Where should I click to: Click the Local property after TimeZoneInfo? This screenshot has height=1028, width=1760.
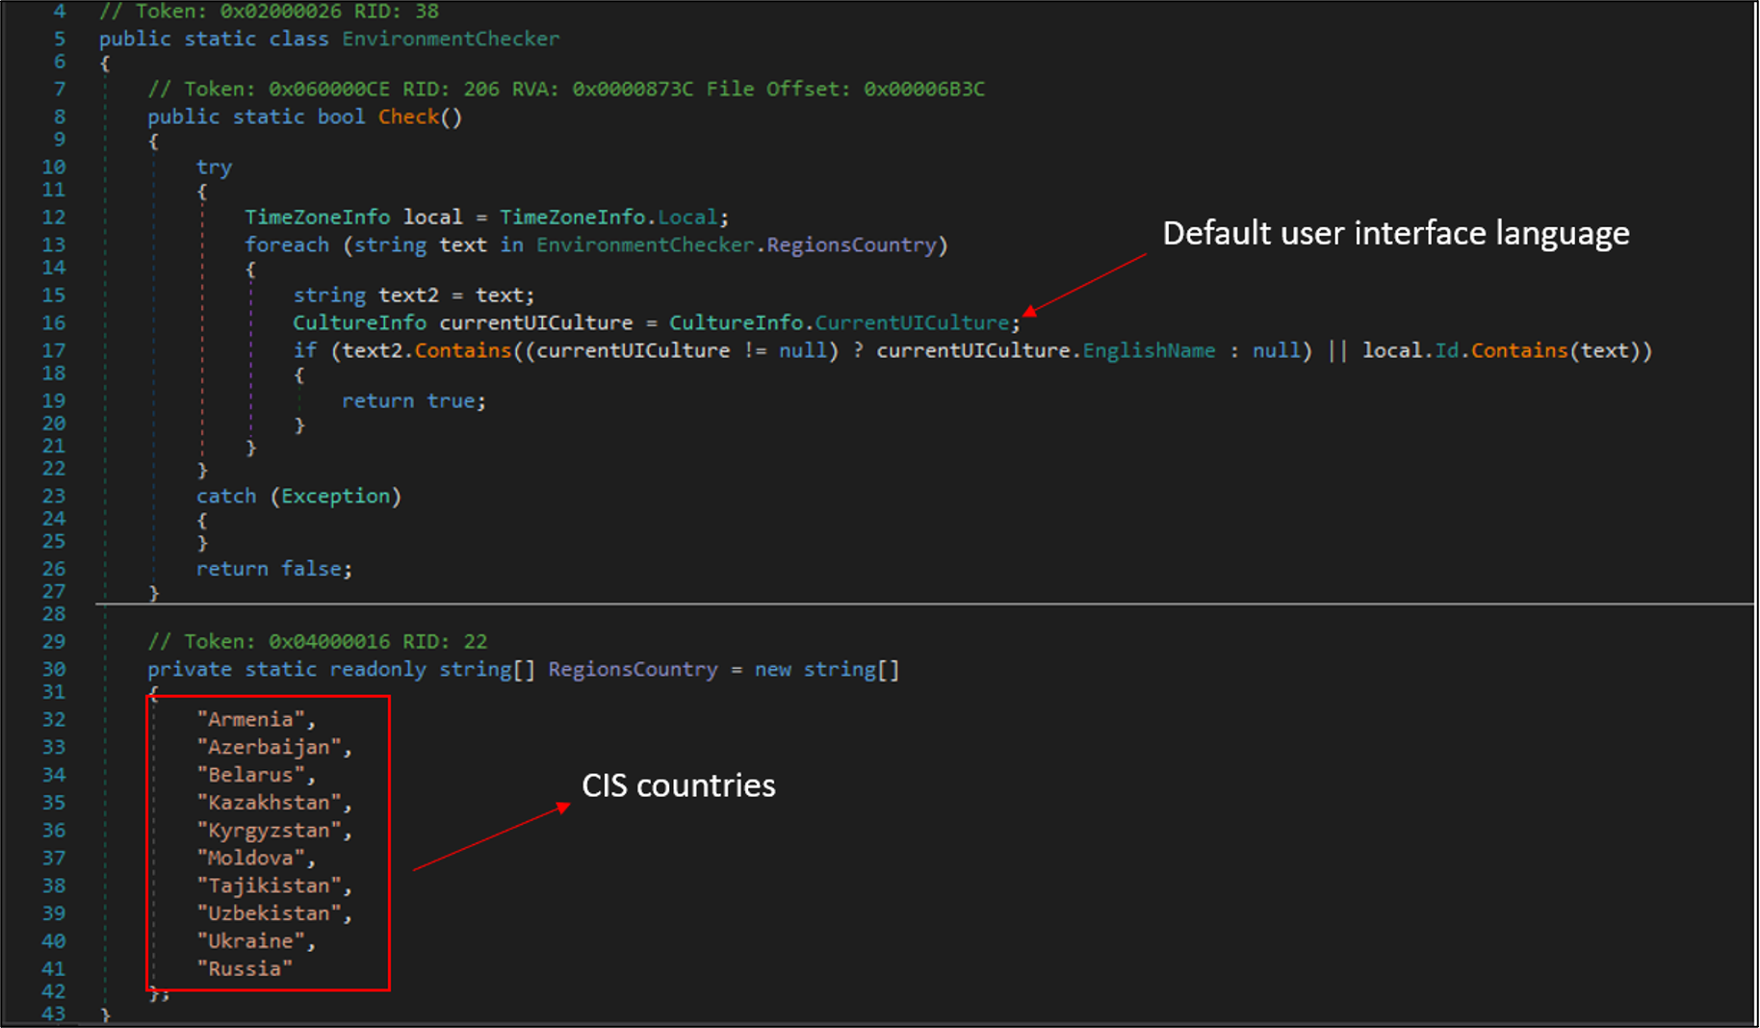(x=687, y=218)
